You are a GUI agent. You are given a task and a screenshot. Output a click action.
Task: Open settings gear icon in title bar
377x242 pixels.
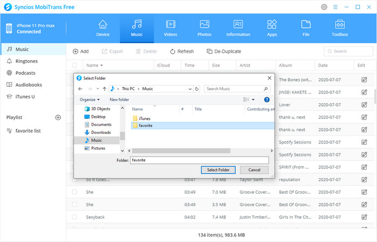pos(324,7)
